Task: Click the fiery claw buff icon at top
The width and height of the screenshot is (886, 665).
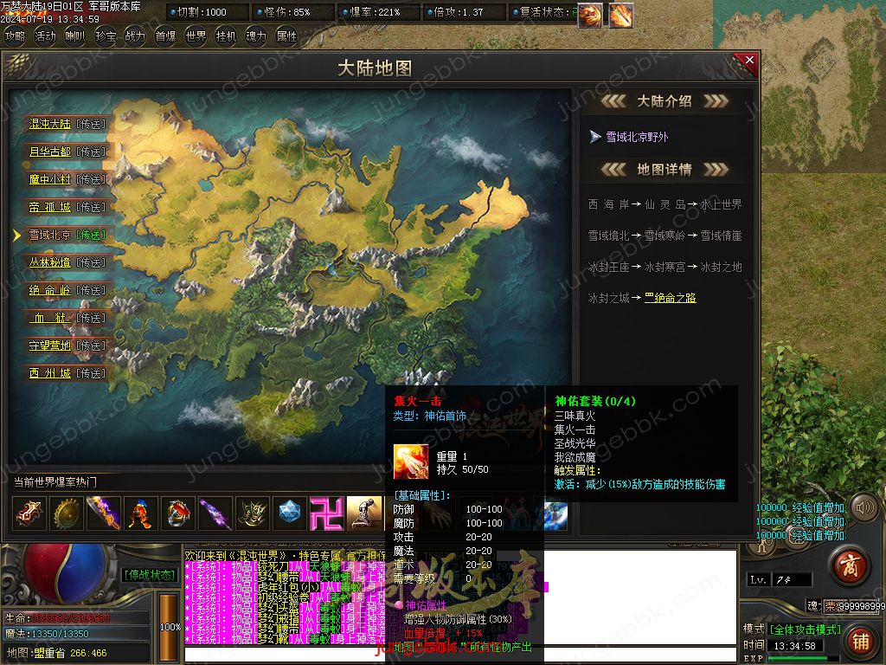Action: [x=590, y=16]
